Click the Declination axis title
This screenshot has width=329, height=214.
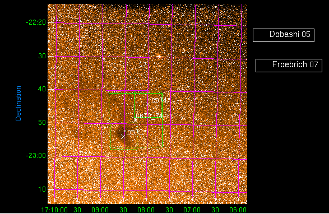click(x=18, y=103)
